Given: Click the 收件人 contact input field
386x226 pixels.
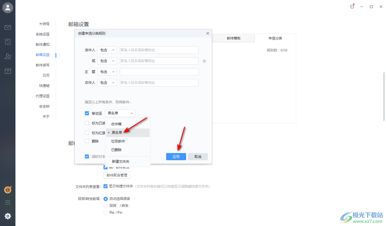Looking at the screenshot, I should tap(159, 83).
